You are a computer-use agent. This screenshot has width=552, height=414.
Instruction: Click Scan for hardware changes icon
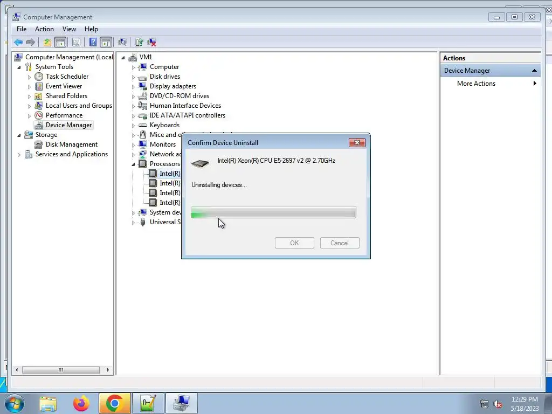[x=122, y=42]
